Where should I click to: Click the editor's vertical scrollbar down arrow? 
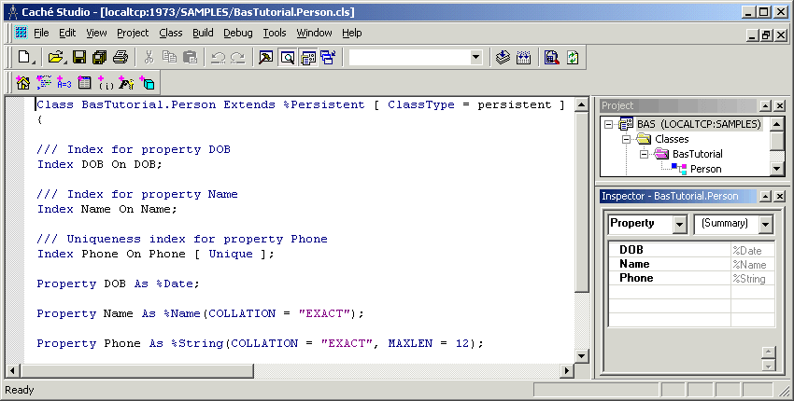pos(582,355)
